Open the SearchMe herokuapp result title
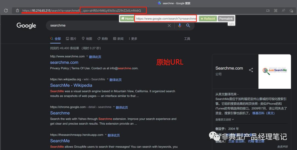297x150 pixels. [x=60, y=141]
